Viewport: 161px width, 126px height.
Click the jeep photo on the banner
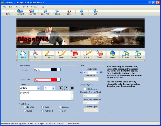[107, 36]
